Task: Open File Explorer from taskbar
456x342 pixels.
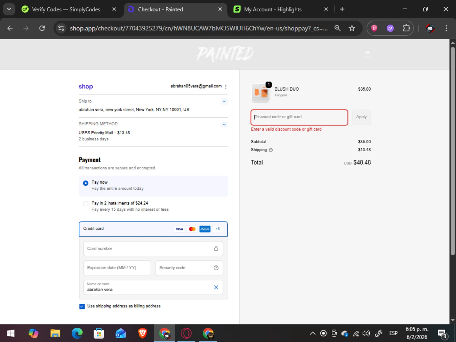Action: (55, 333)
